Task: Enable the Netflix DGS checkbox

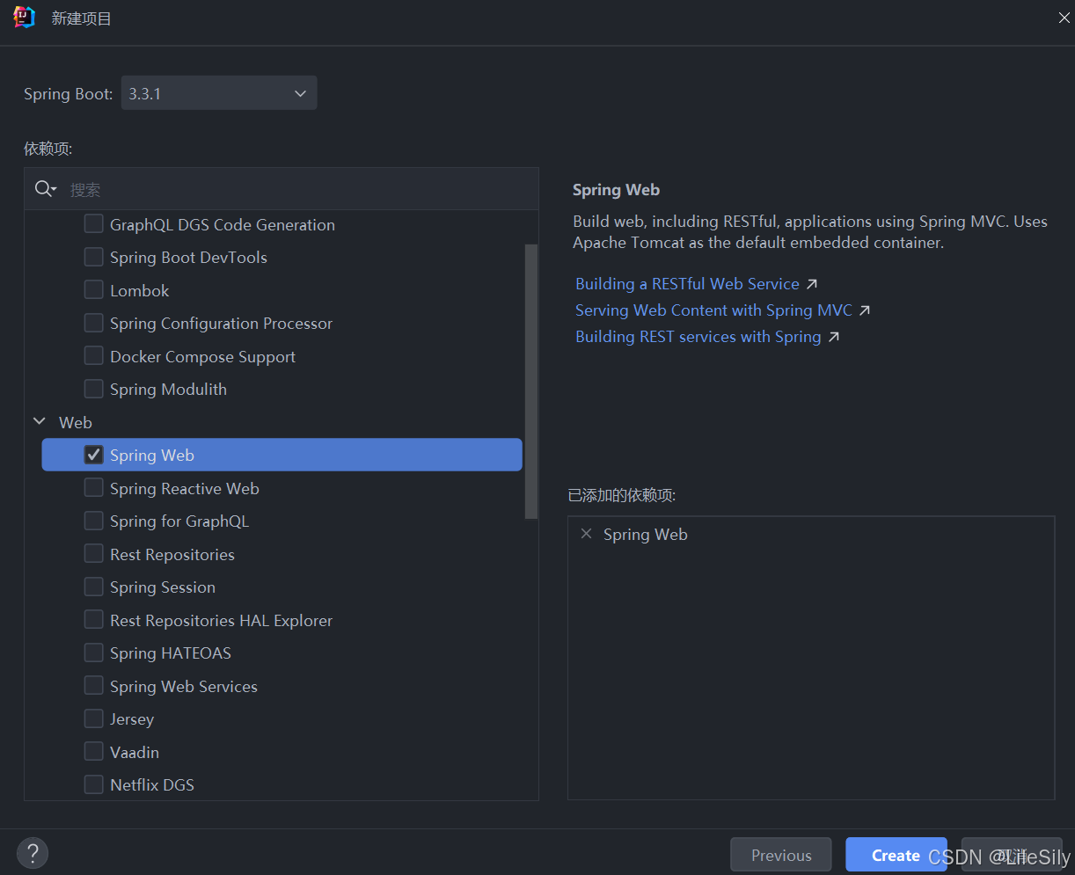Action: [x=93, y=784]
